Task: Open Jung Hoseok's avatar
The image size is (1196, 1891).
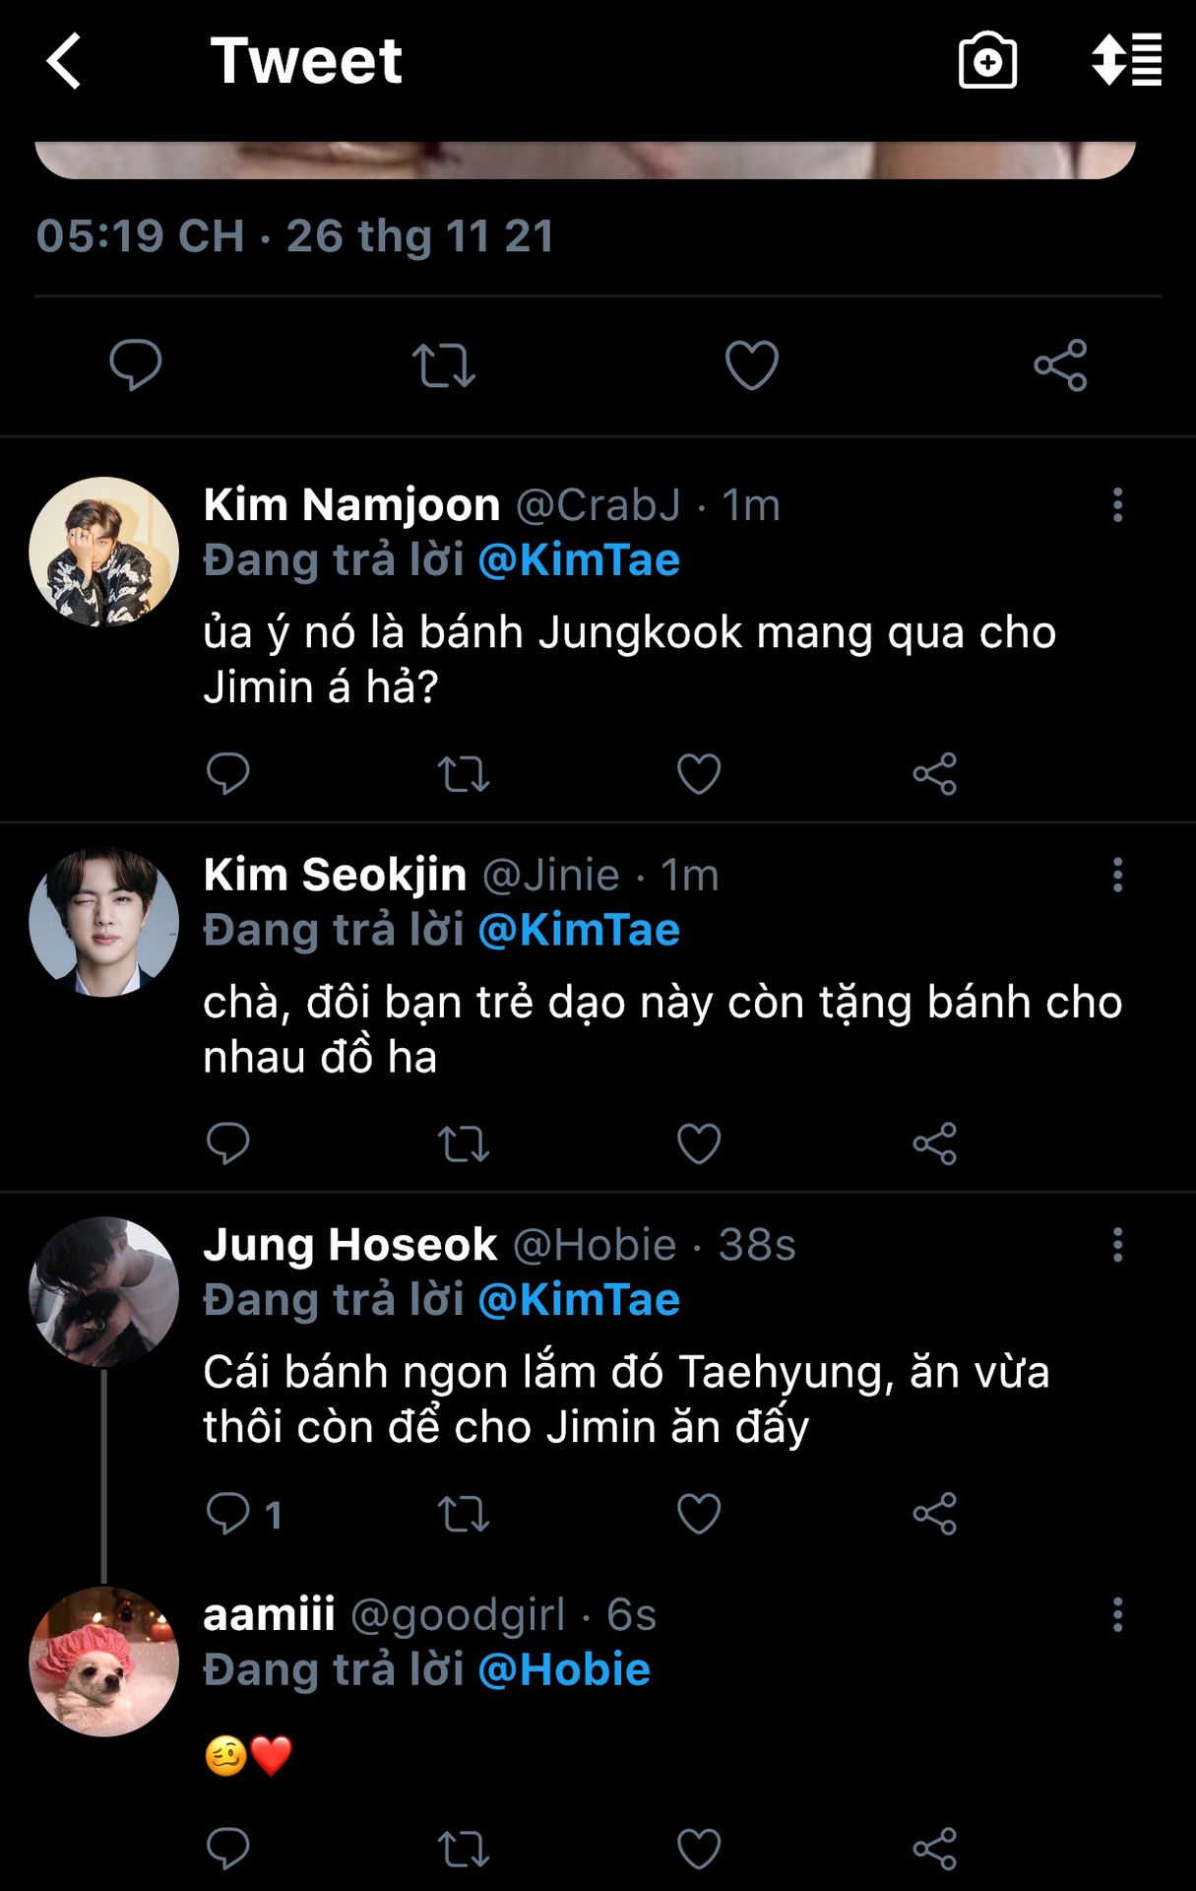Action: pos(104,1291)
